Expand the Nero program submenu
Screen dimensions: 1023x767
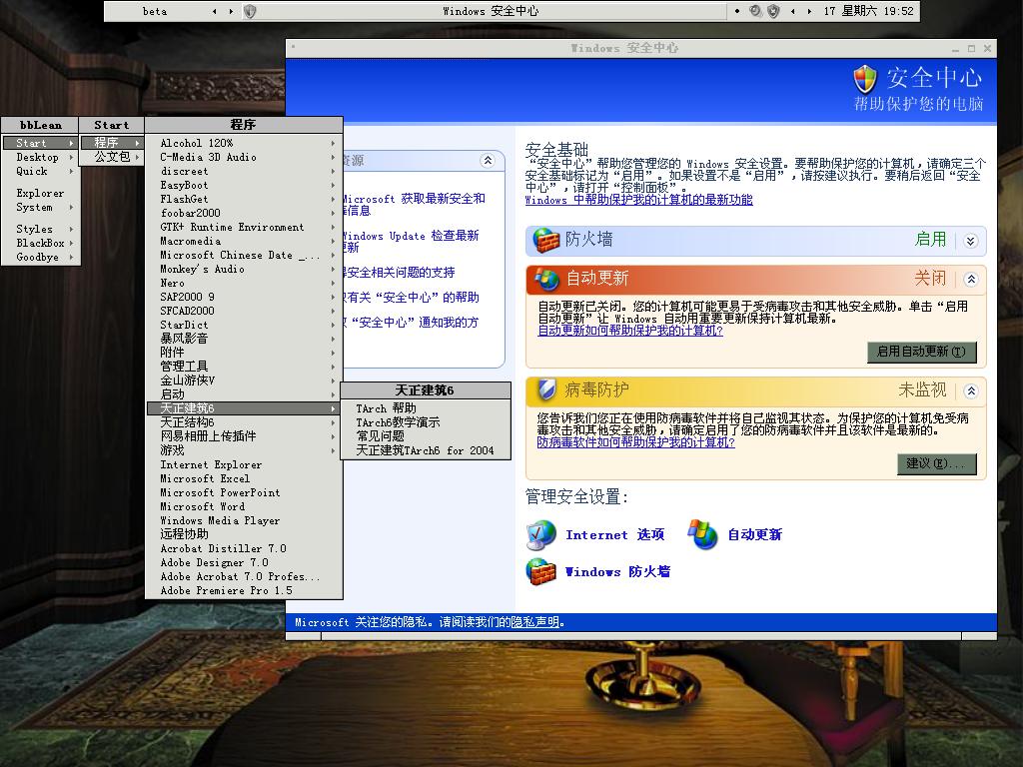point(245,283)
